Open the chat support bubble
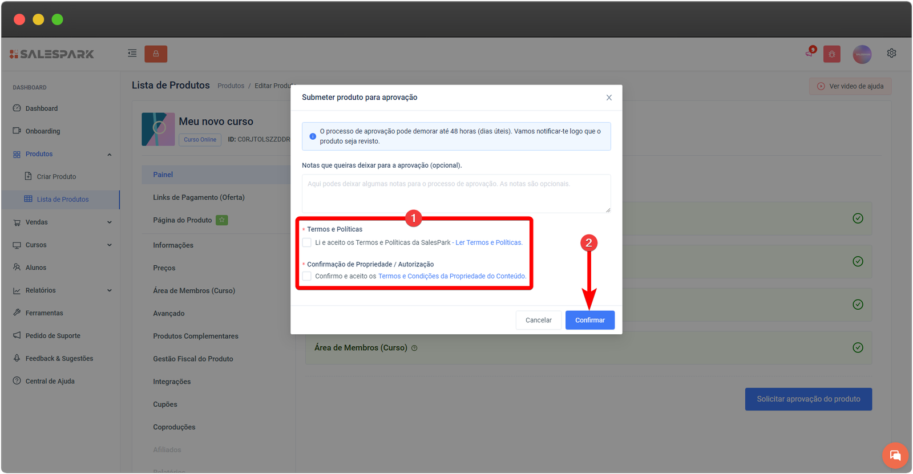Image resolution: width=913 pixels, height=474 pixels. pyautogui.click(x=895, y=455)
